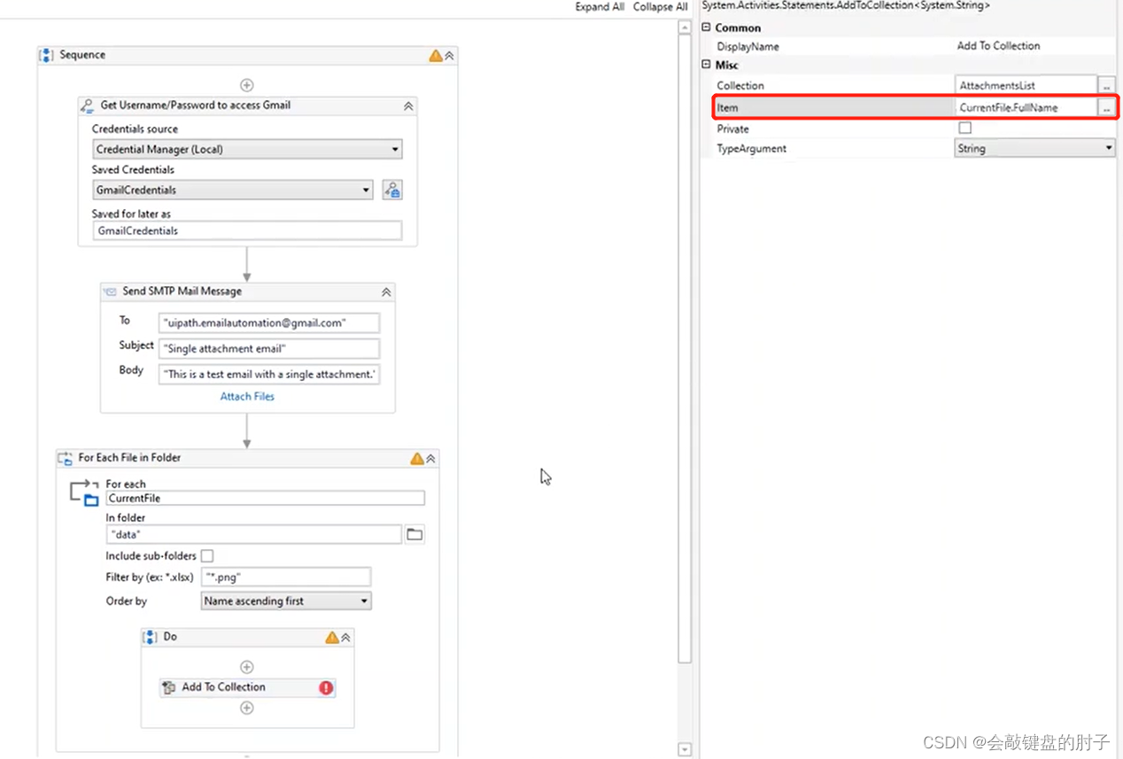Edit Item property CurrentFile.FullName
Viewport: 1123px width, 759px height.
pos(1026,107)
